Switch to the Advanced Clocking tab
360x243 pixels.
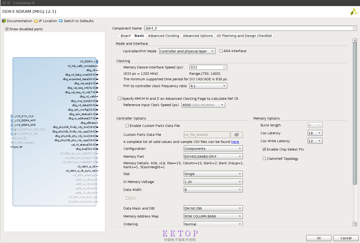point(164,36)
